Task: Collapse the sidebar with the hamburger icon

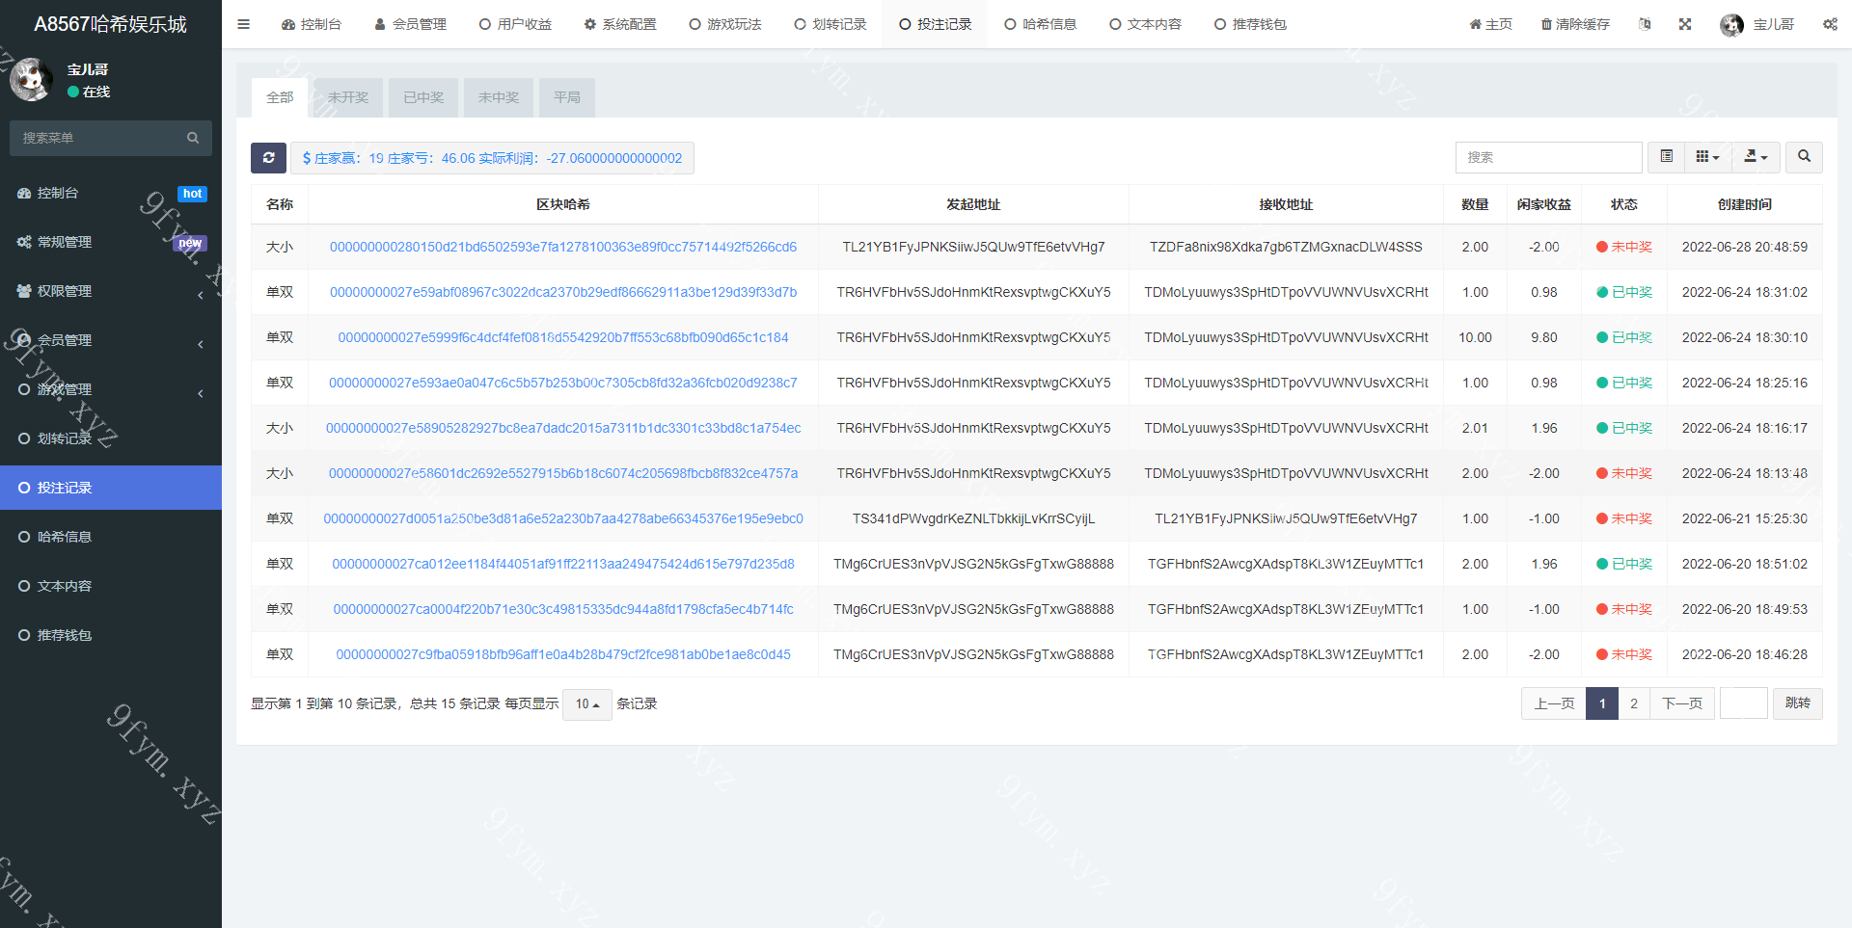Action: point(243,24)
